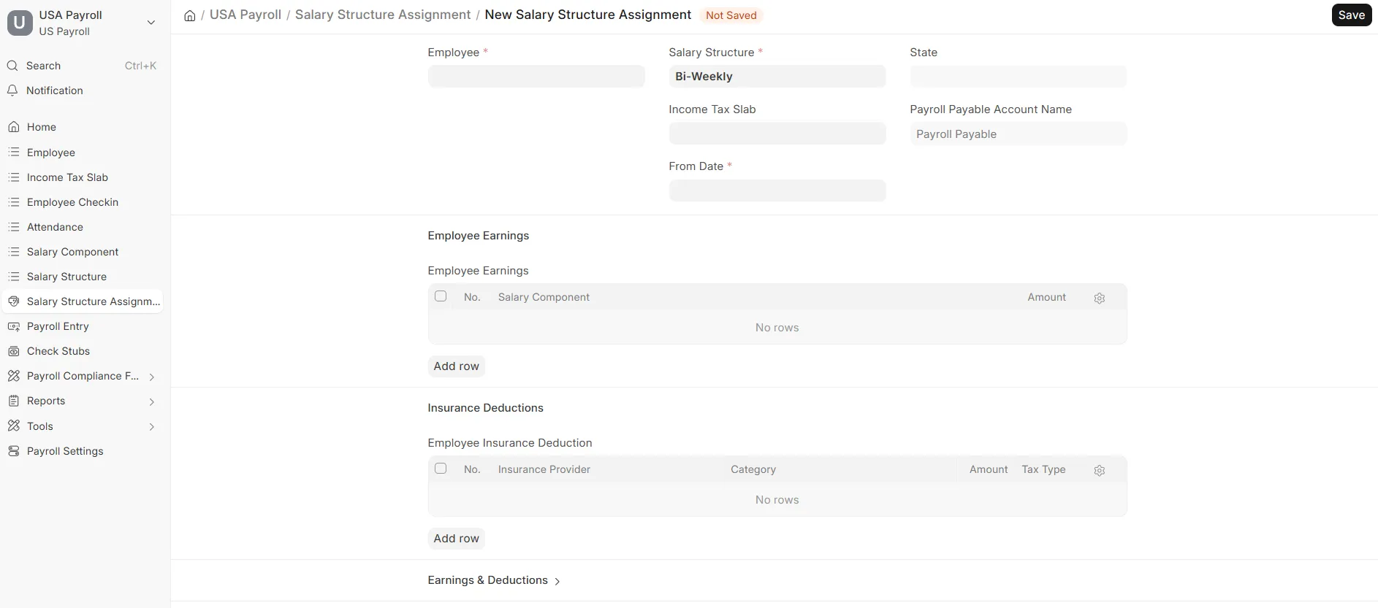Click the Notification bell icon
This screenshot has height=608, width=1378.
(x=12, y=91)
